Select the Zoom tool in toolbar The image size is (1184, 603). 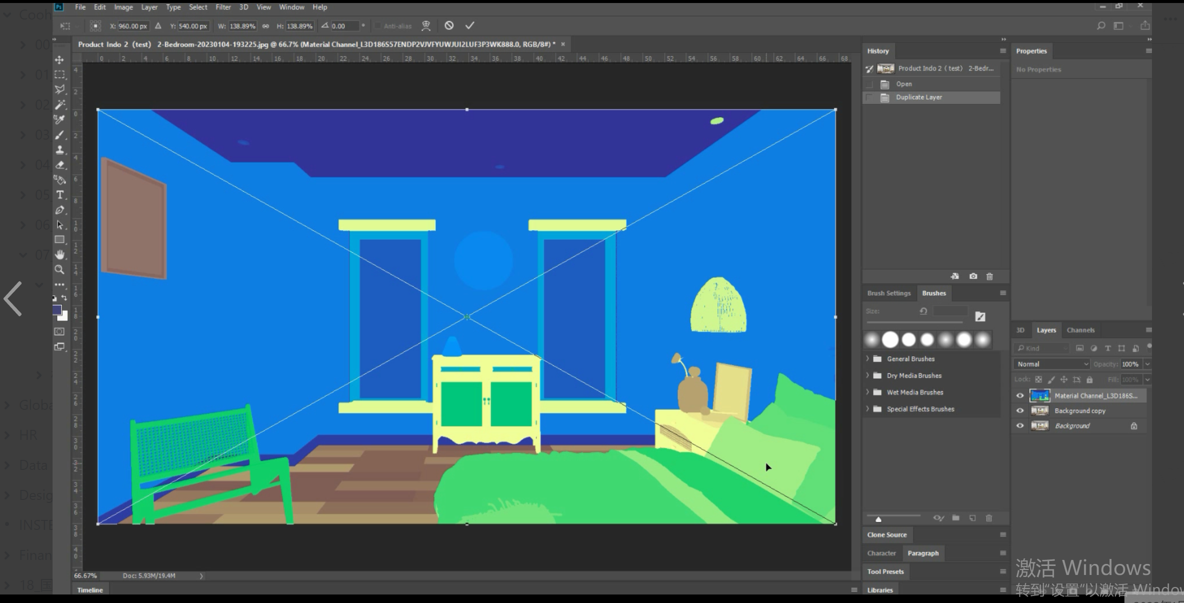(60, 270)
